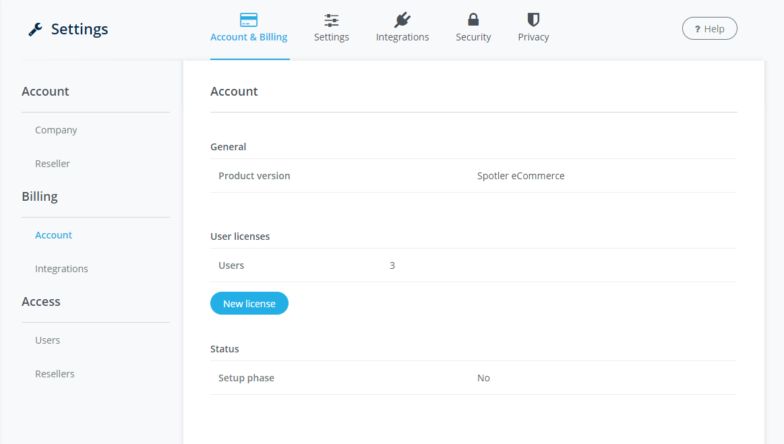Select Account under the Billing sidebar section
The height and width of the screenshot is (444, 784).
click(x=54, y=235)
